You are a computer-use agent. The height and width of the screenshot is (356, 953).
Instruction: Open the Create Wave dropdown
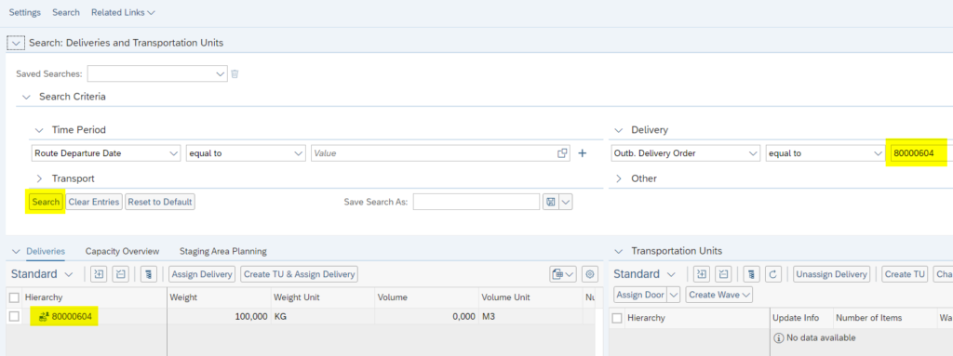tap(719, 295)
